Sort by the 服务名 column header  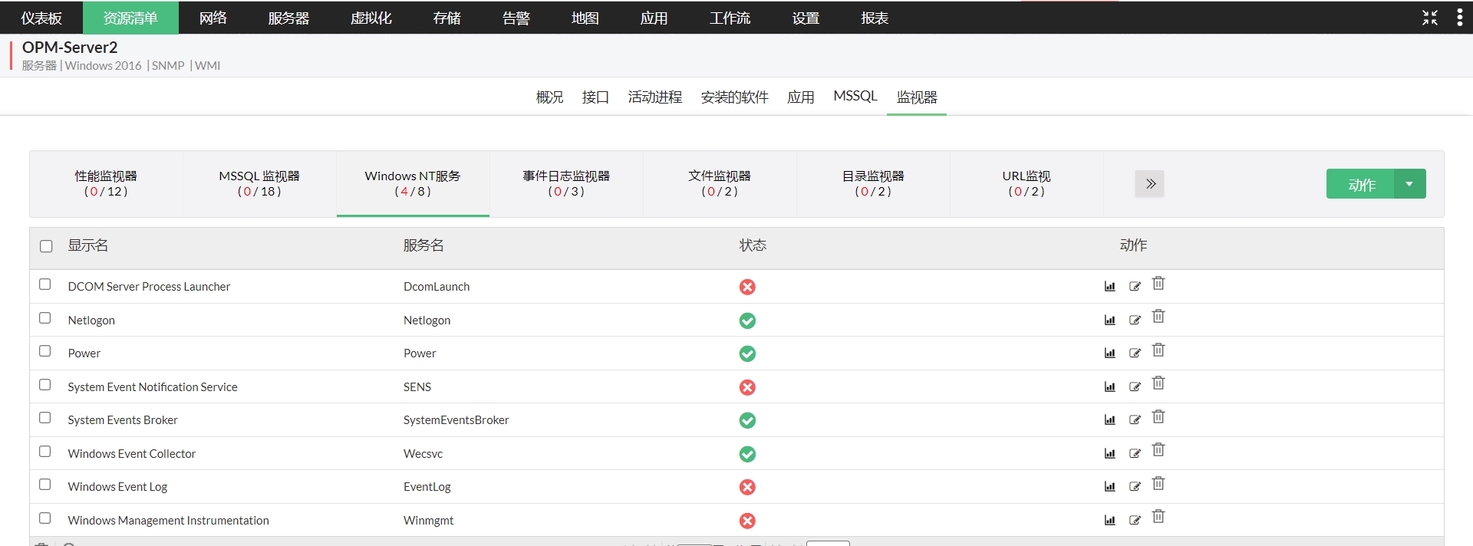[423, 245]
